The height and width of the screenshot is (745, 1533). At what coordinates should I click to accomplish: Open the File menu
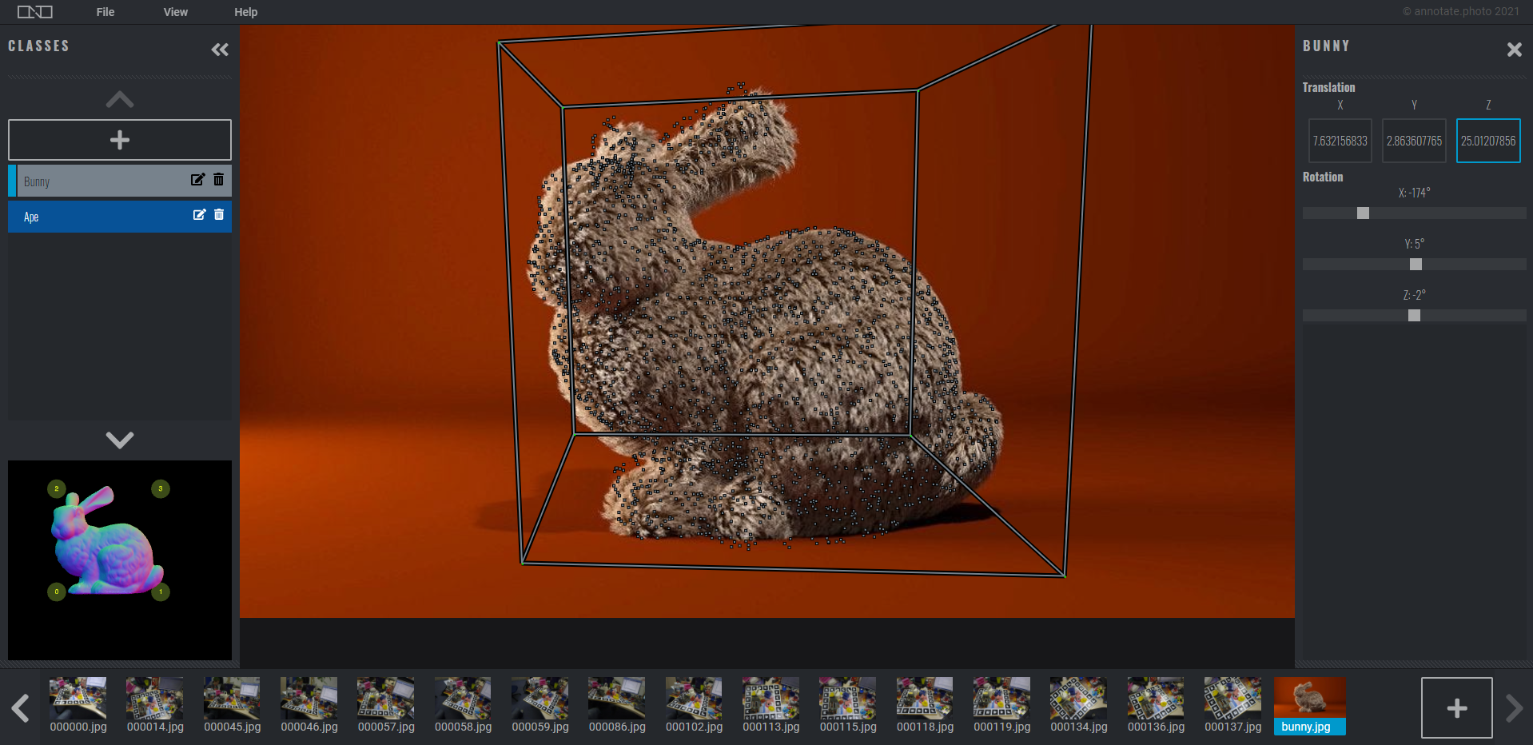pyautogui.click(x=106, y=12)
